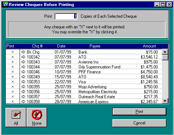Click the arrow icon beside cheque 100344

pyautogui.click(x=24, y=67)
